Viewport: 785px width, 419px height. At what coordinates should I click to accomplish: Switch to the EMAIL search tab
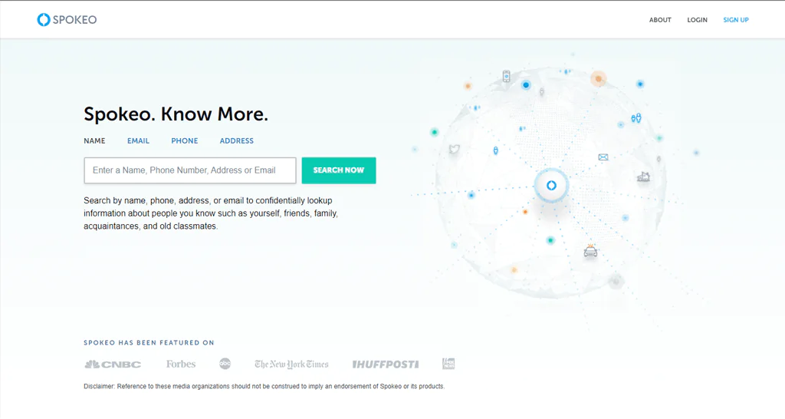pyautogui.click(x=138, y=141)
